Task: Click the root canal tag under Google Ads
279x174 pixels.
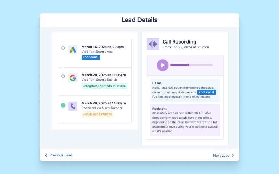Action: (91, 57)
